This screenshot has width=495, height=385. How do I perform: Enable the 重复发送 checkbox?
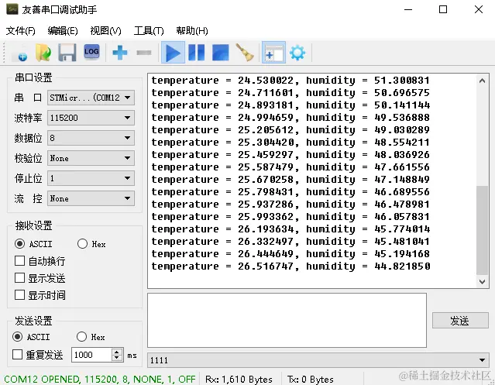pos(17,354)
